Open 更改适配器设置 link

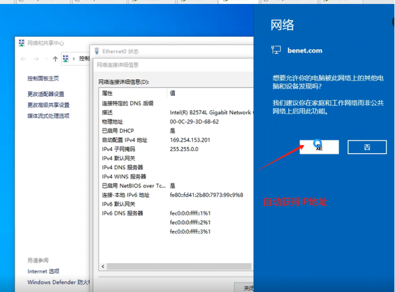coord(46,94)
